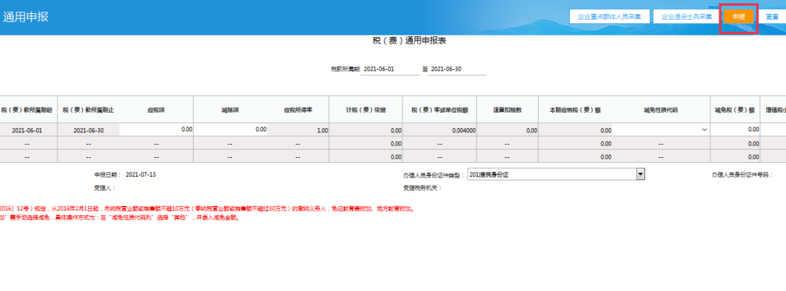Click the 计税(费)依据 column header
This screenshot has height=291, width=786.
(365, 110)
